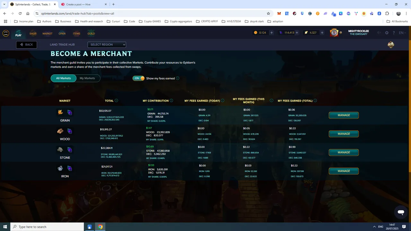This screenshot has height=231, width=411.
Task: Open the Crypto GAMES bookmark folder
Action: pos(150,21)
